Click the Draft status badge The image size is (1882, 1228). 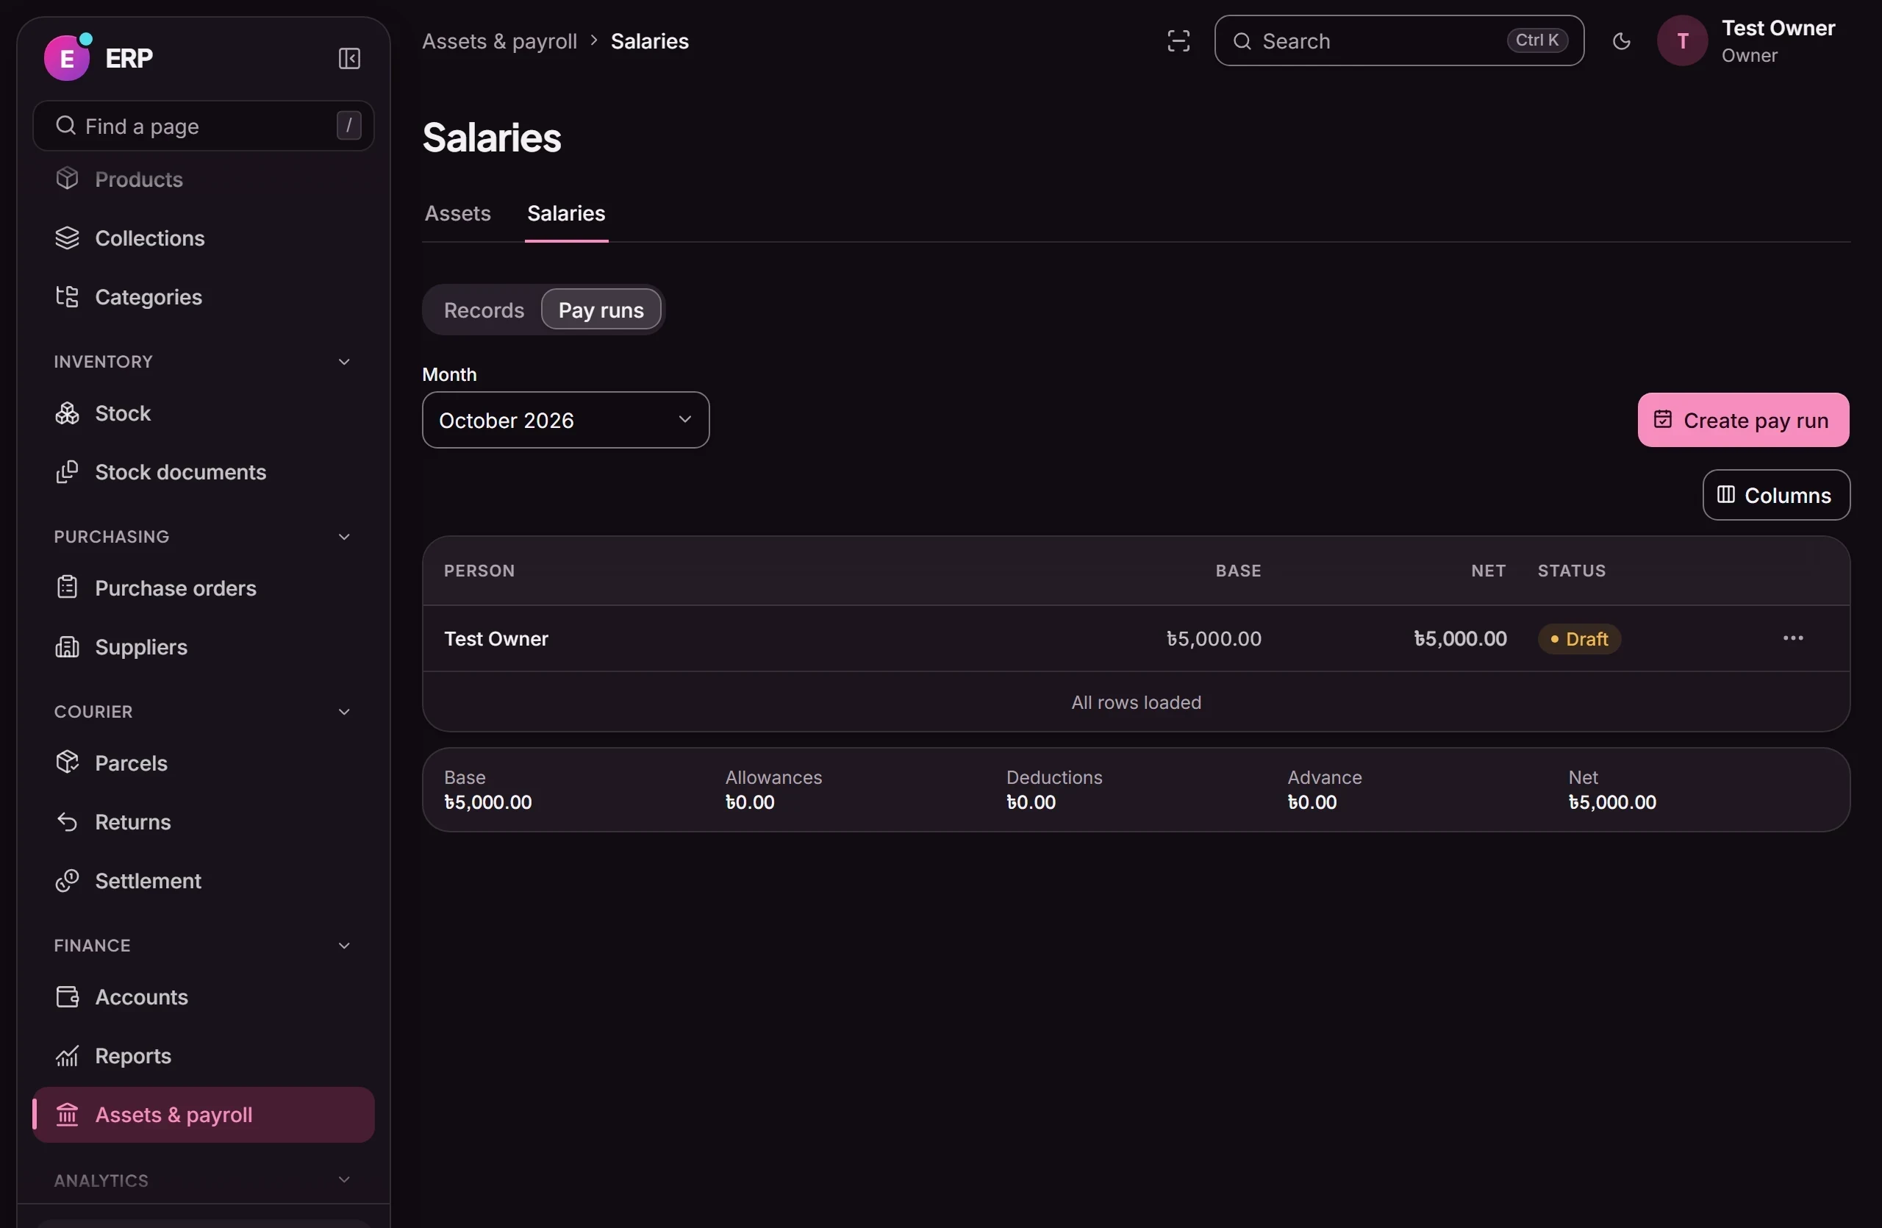pos(1578,639)
